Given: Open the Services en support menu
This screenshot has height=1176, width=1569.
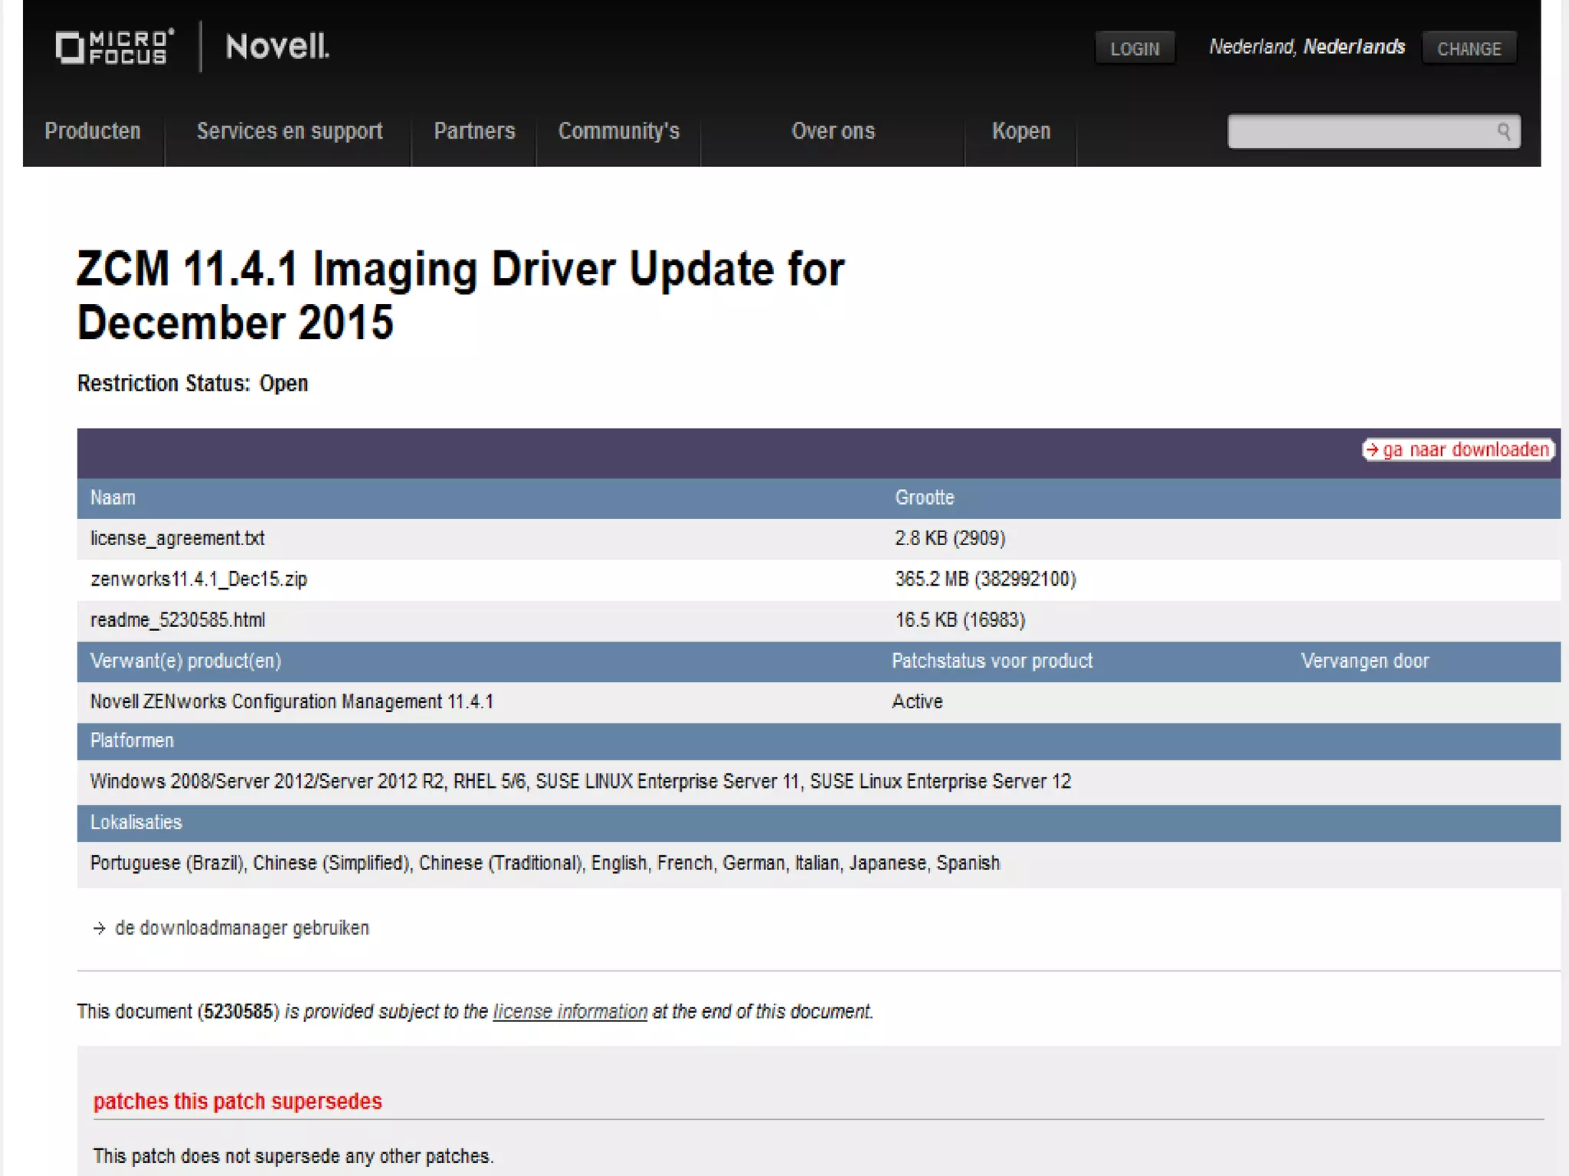Looking at the screenshot, I should tap(290, 131).
